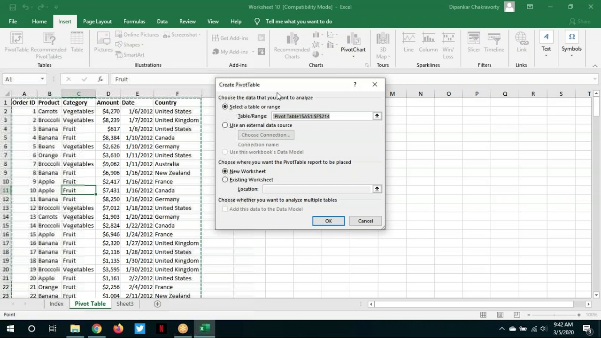Click the Help question mark in dialog

click(355, 84)
